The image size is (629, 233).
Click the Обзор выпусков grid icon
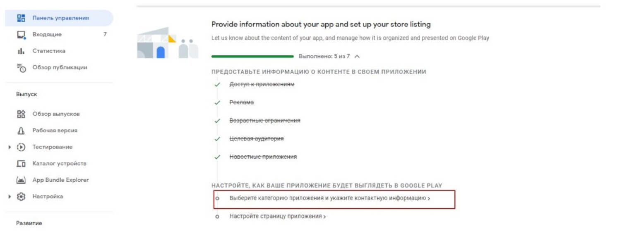21,114
